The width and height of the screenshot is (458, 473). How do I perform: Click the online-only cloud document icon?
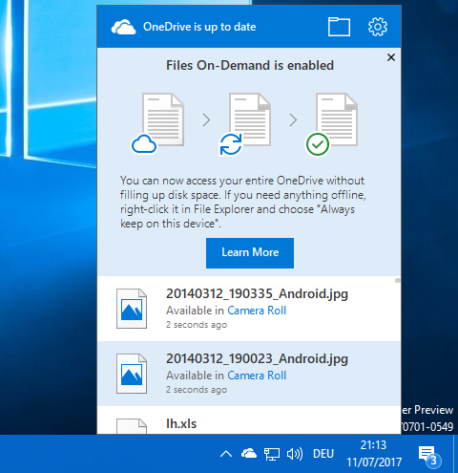coord(158,123)
